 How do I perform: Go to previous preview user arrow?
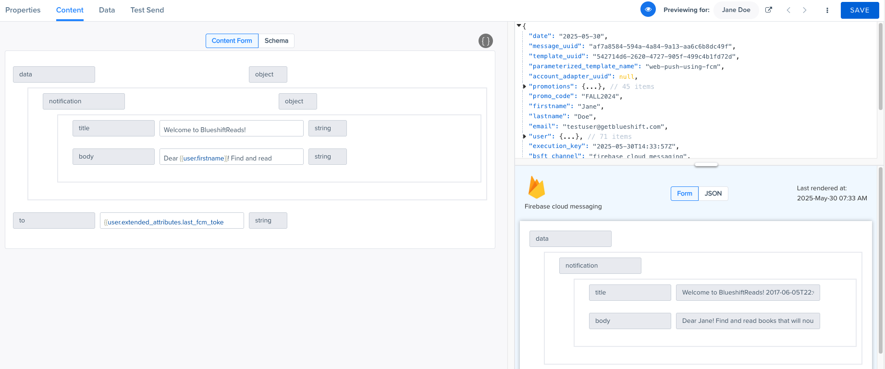point(788,10)
